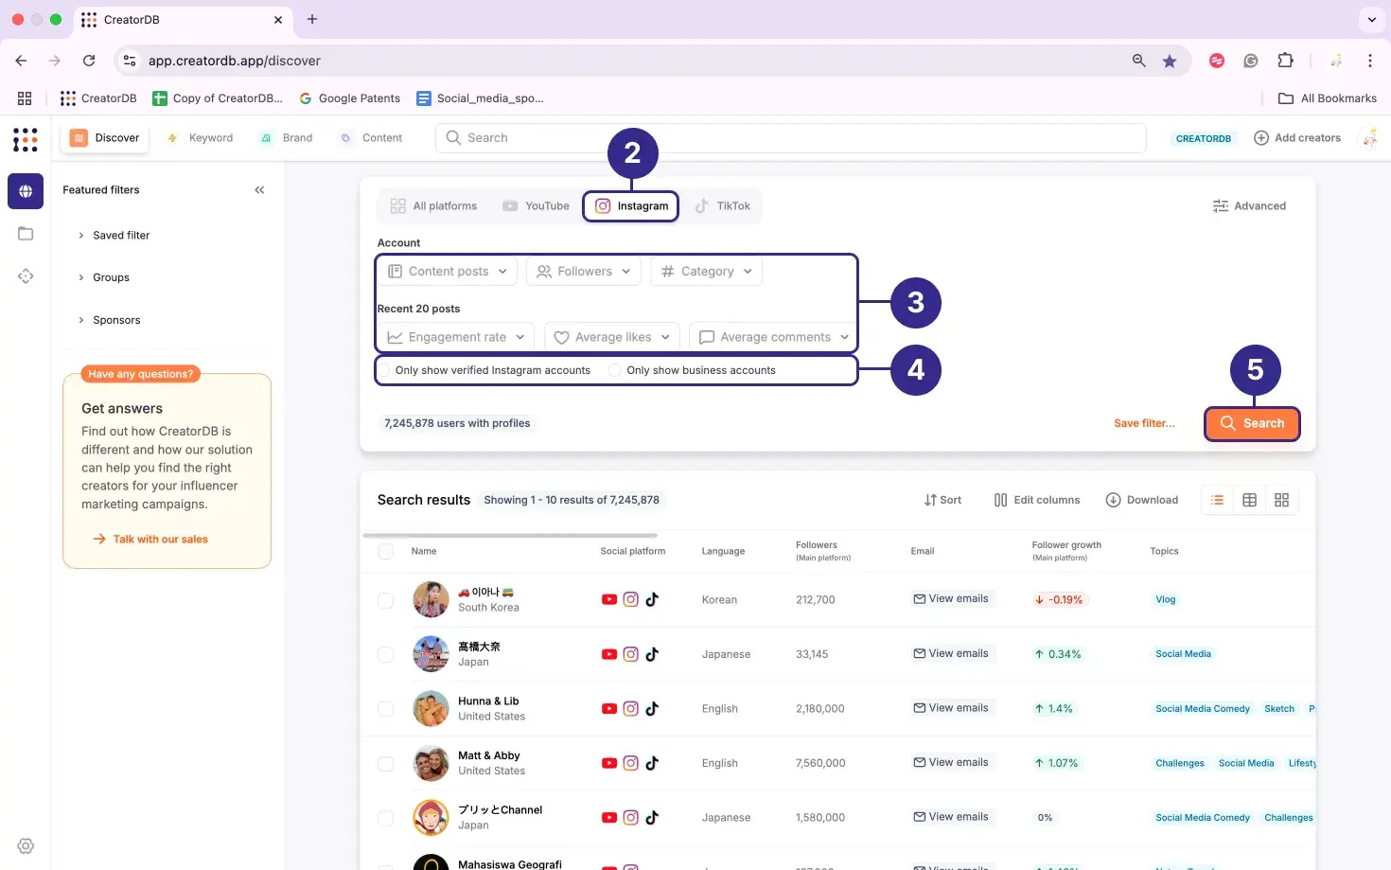Switch to list view layout
This screenshot has height=870, width=1391.
tap(1218, 500)
